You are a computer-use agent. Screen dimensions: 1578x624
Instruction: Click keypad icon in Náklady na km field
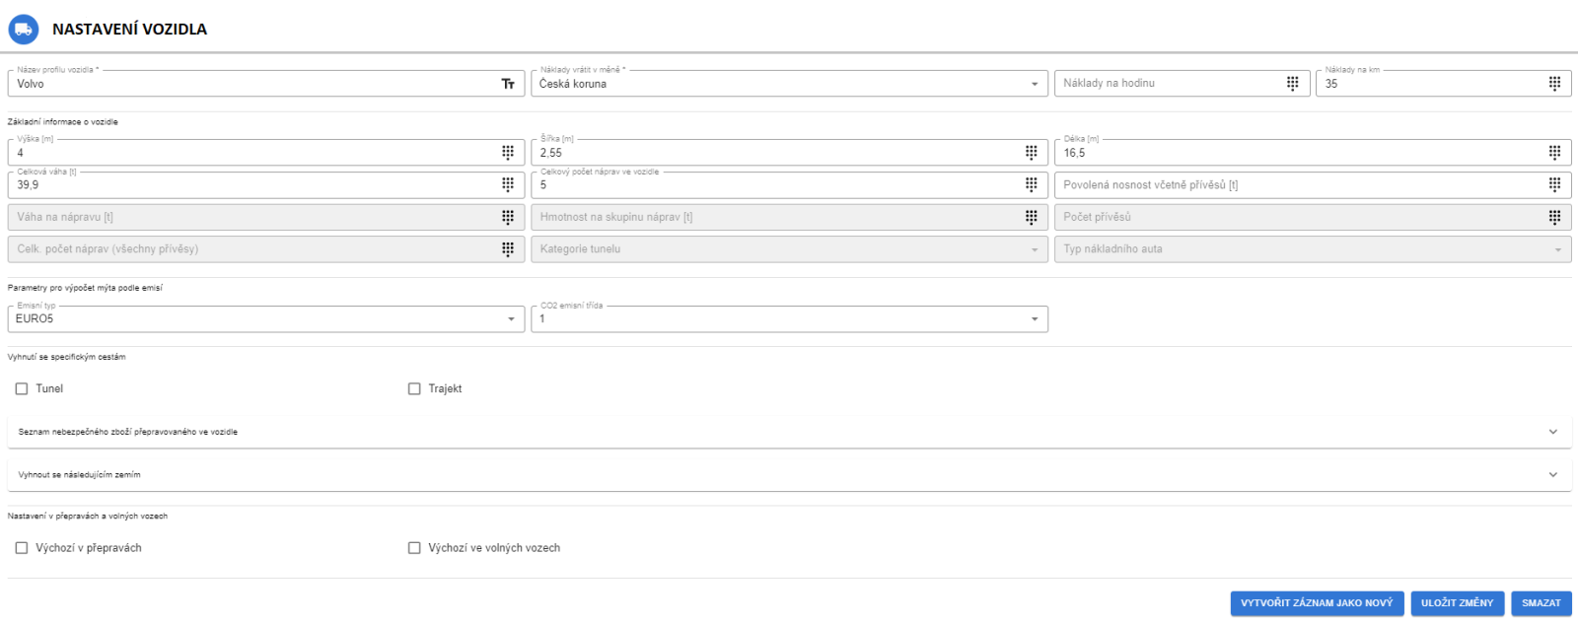point(1554,84)
